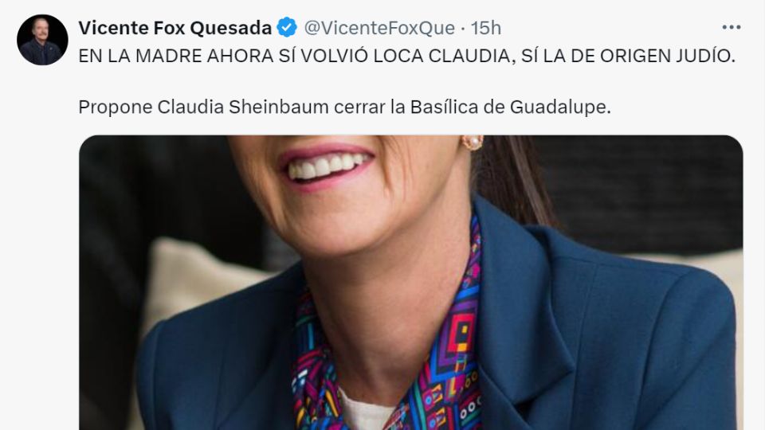Click the word Guadalupe in the tweet

click(x=560, y=107)
